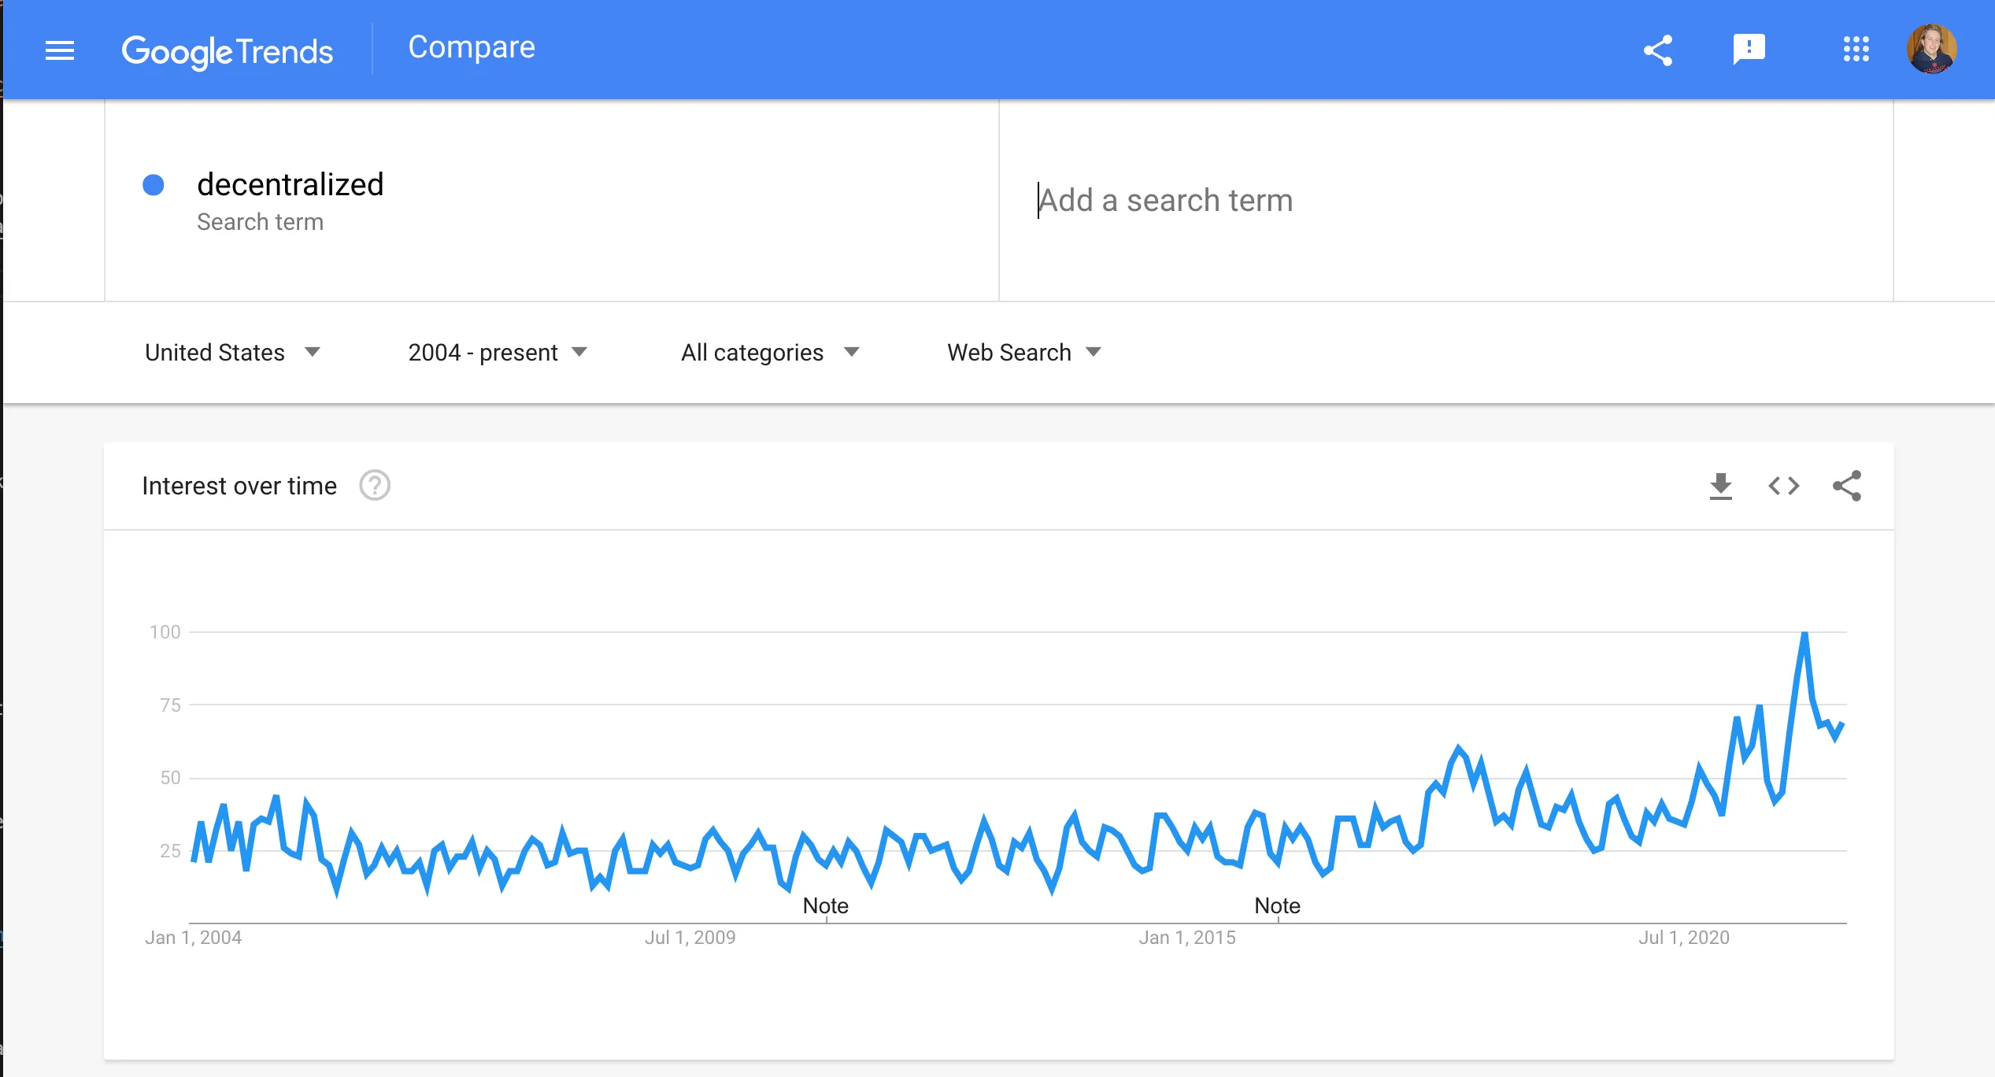The image size is (1995, 1077).
Task: Open the Web Search type dropdown
Action: 1023,352
